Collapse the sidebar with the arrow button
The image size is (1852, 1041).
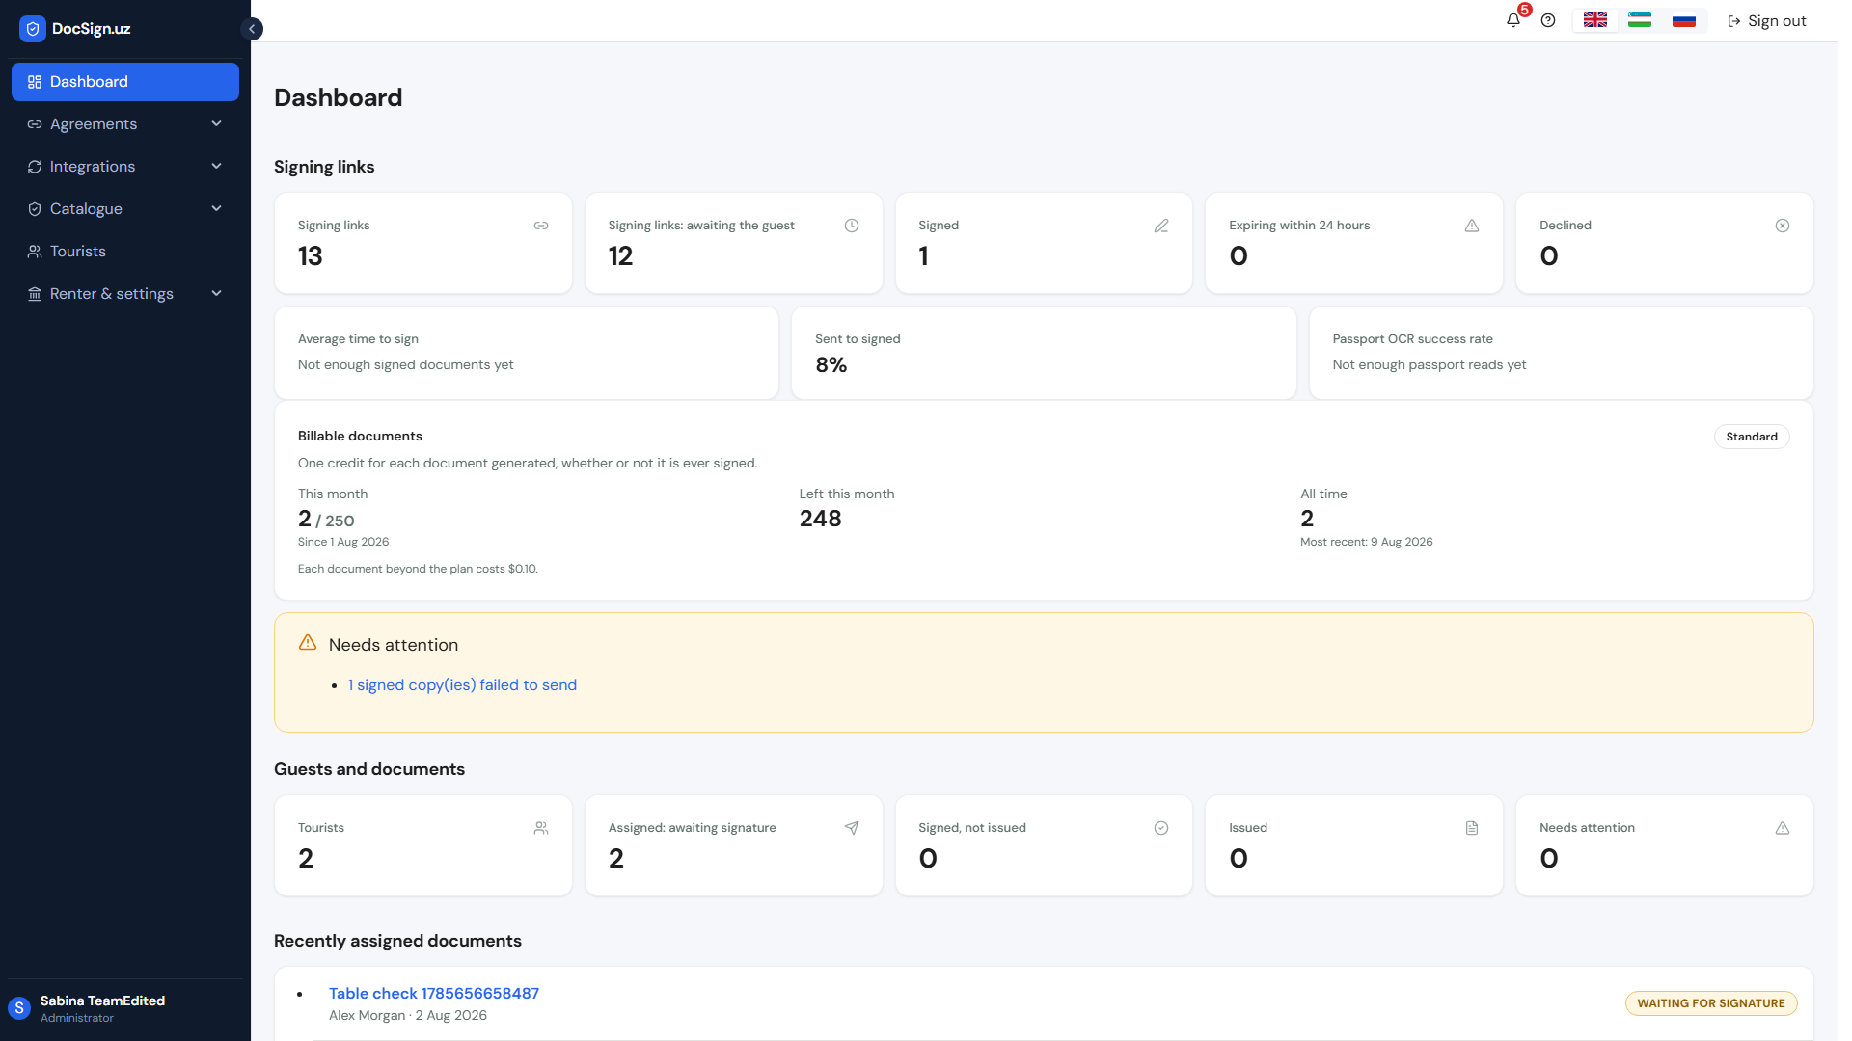click(252, 29)
